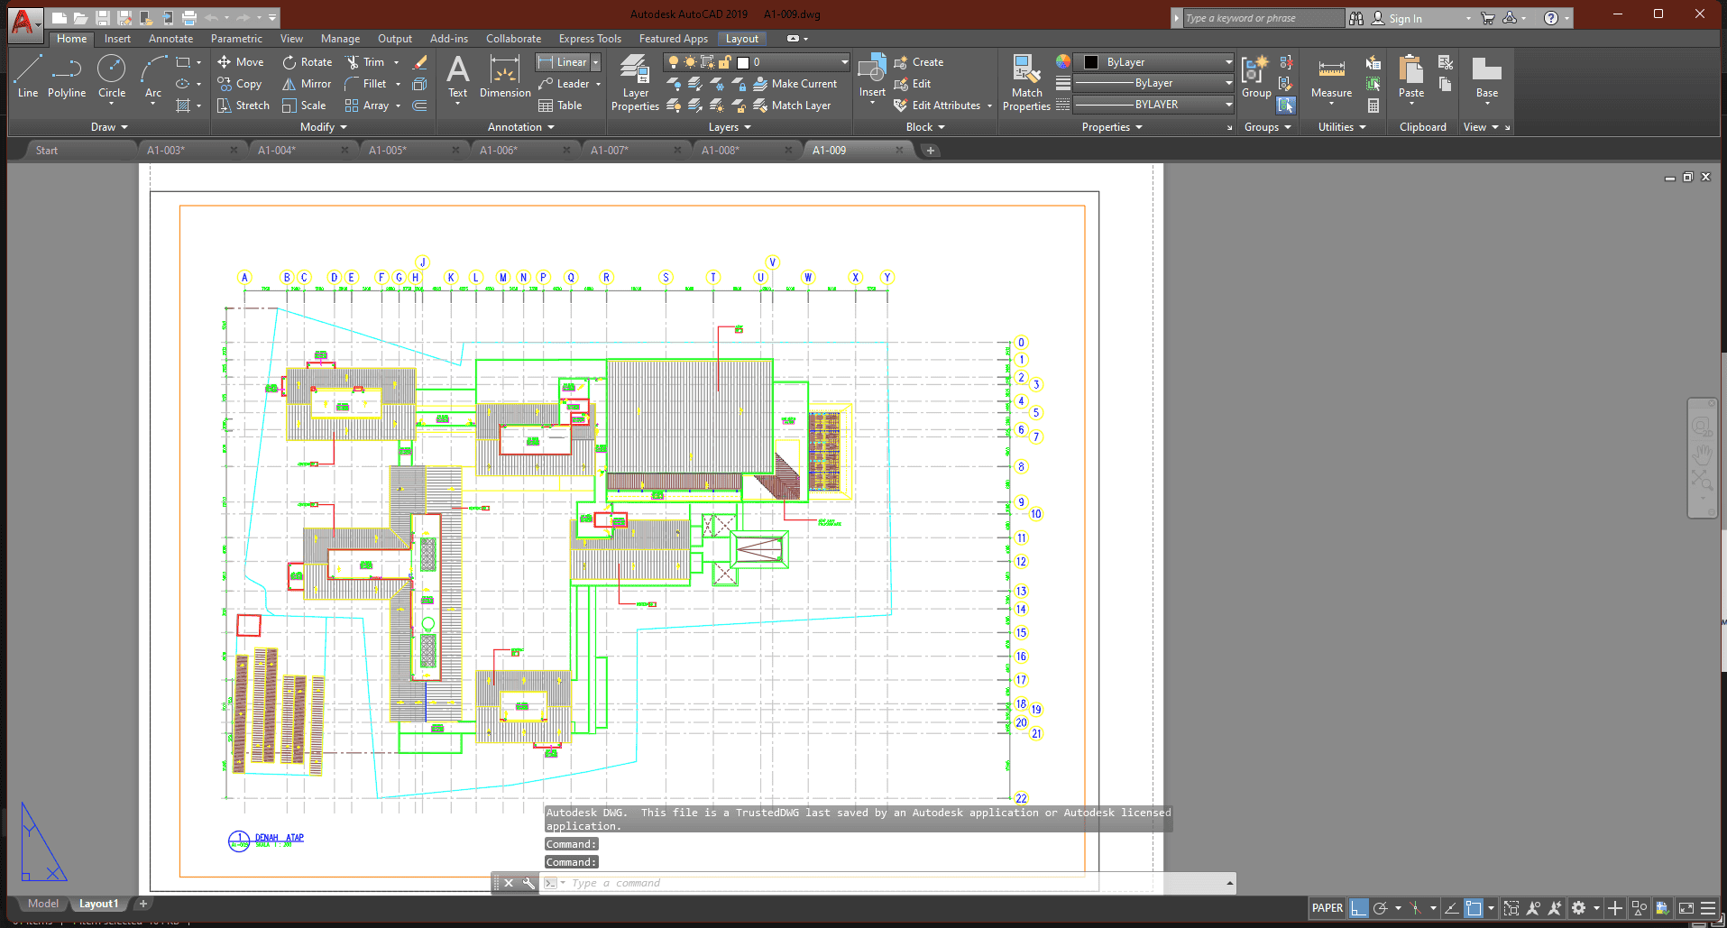The height and width of the screenshot is (928, 1727).
Task: Toggle PAPER space button
Action: coord(1327,908)
